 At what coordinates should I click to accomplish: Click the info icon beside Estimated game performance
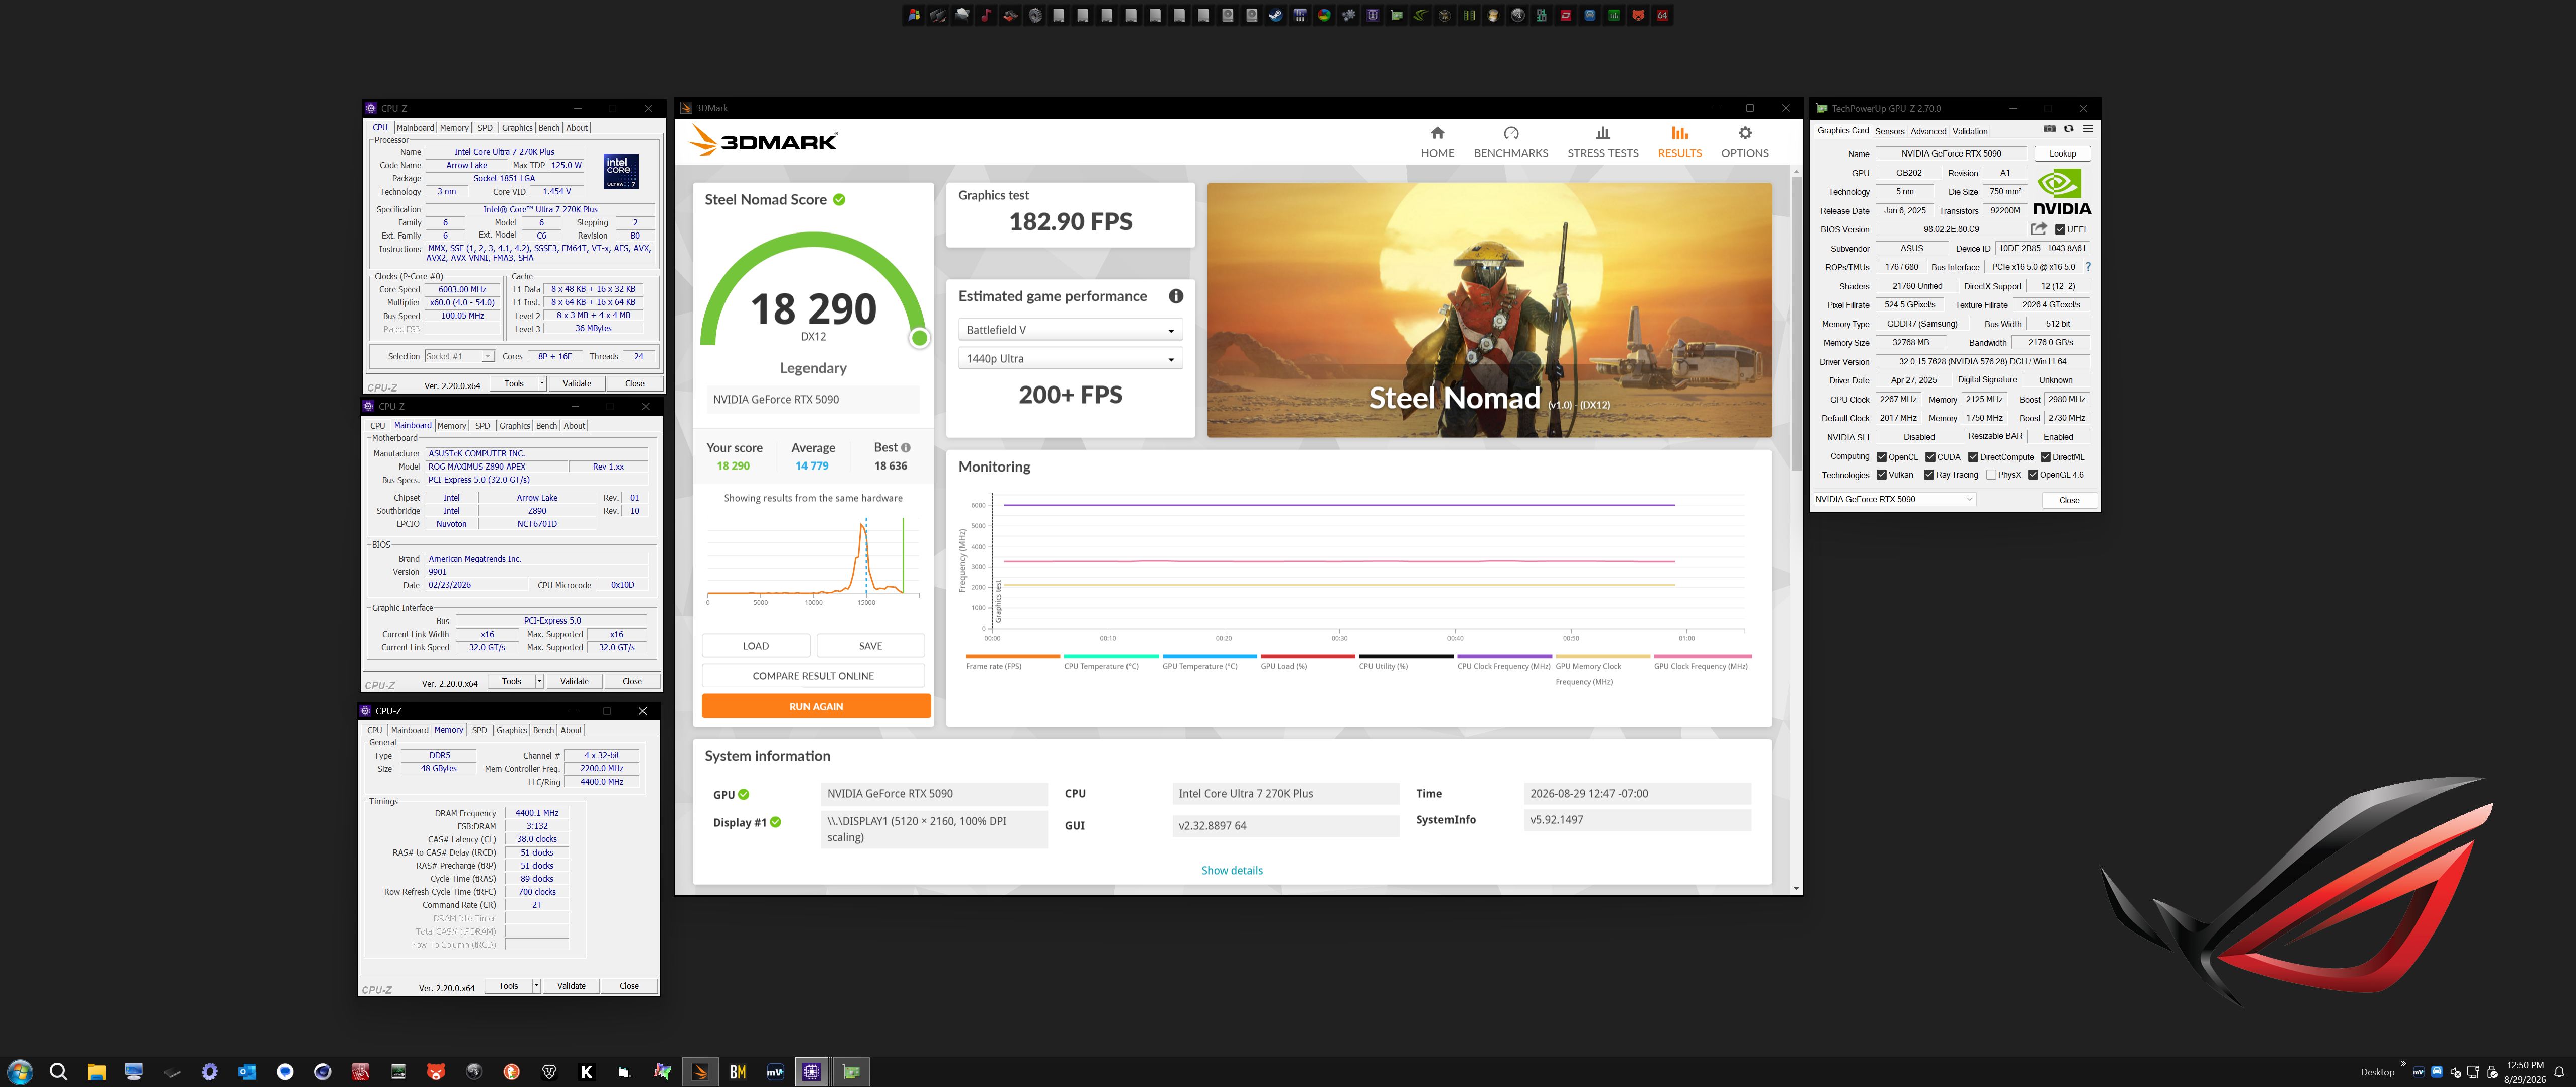pyautogui.click(x=1176, y=296)
